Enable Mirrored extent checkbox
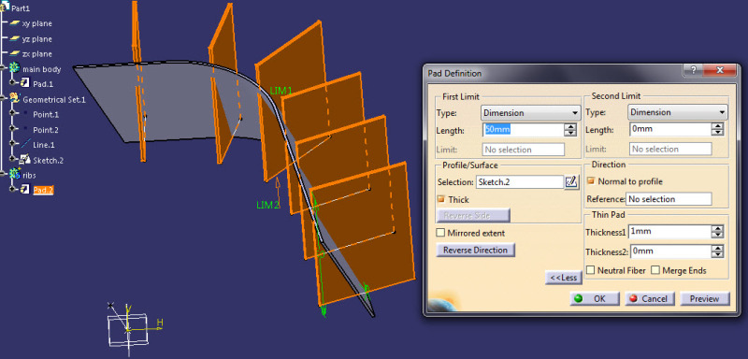Image resolution: width=748 pixels, height=359 pixels. tap(440, 233)
